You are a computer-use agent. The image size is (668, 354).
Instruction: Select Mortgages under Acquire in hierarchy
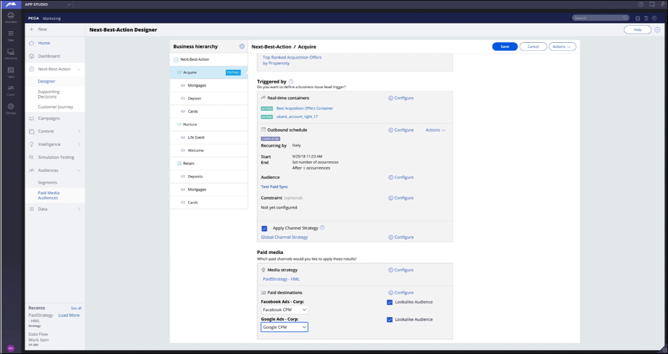click(x=197, y=86)
